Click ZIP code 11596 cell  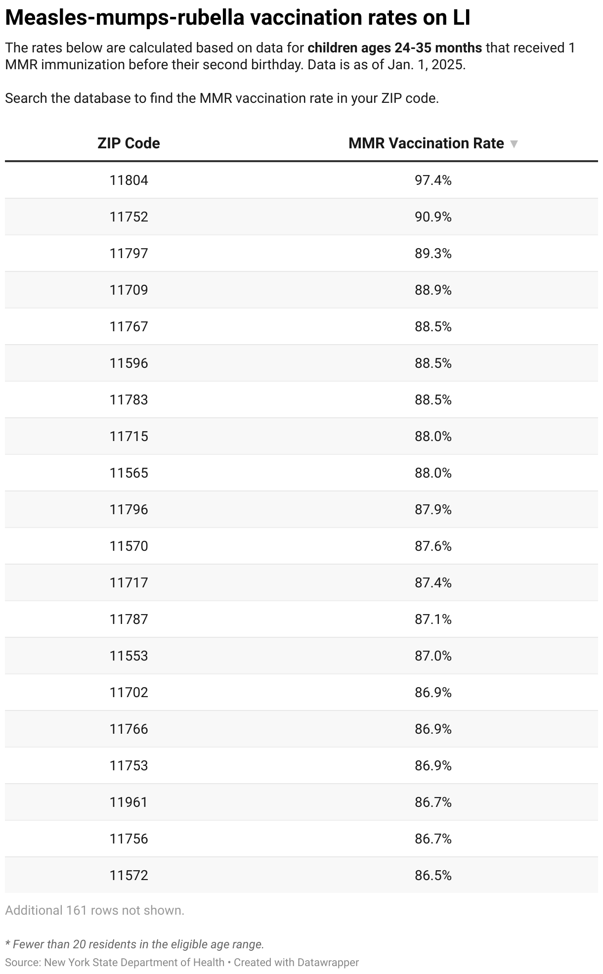(129, 363)
